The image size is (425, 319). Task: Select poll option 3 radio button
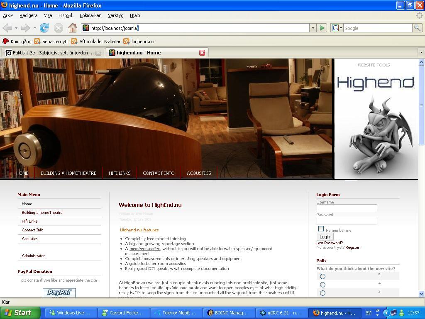point(322,293)
